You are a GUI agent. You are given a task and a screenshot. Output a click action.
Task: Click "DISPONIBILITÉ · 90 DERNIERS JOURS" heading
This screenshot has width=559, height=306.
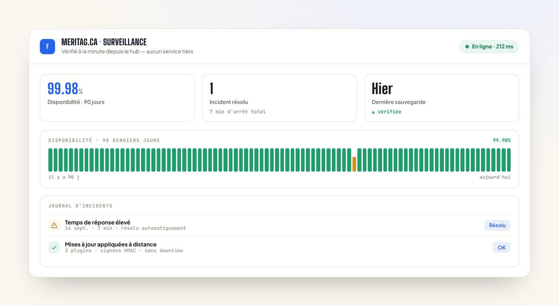click(104, 141)
